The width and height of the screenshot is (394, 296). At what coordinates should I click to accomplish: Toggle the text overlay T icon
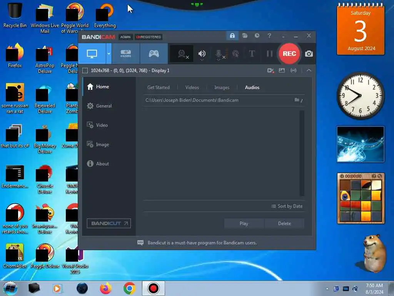[252, 54]
